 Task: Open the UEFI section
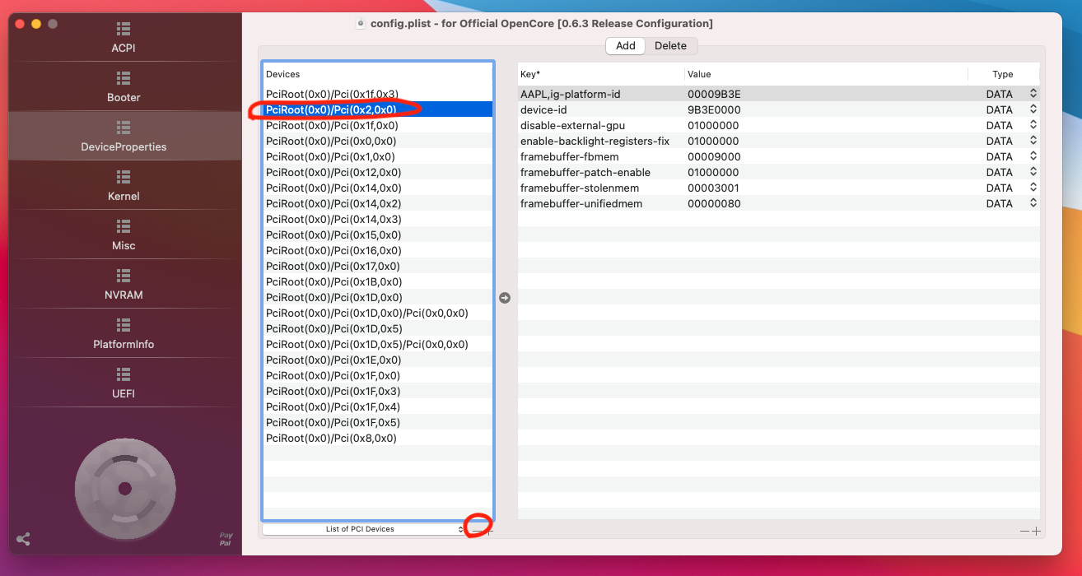(124, 383)
